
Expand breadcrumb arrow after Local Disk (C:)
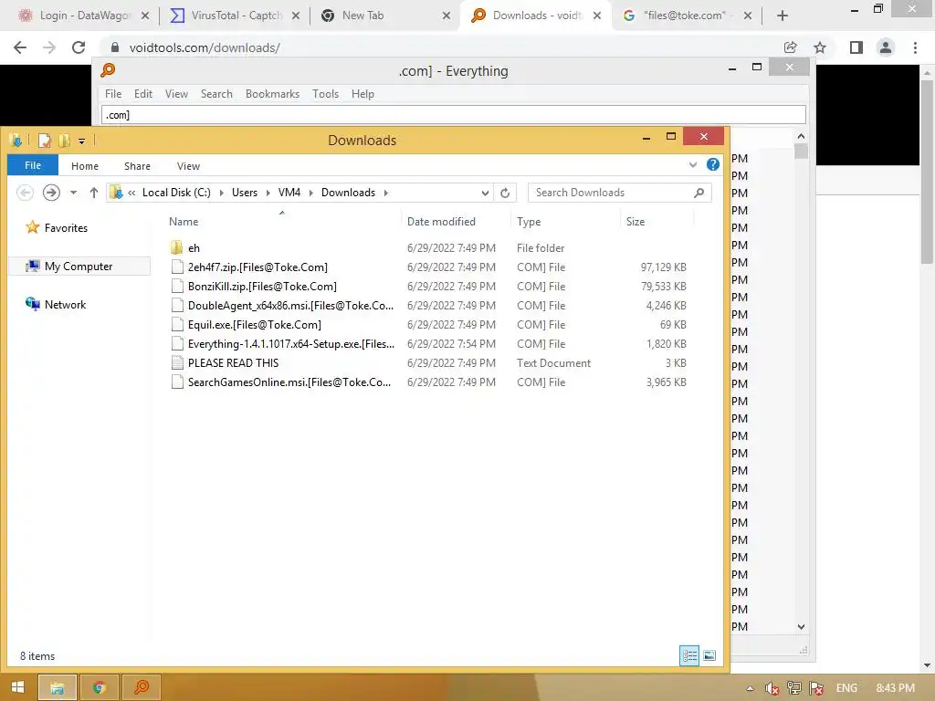pyautogui.click(x=221, y=193)
